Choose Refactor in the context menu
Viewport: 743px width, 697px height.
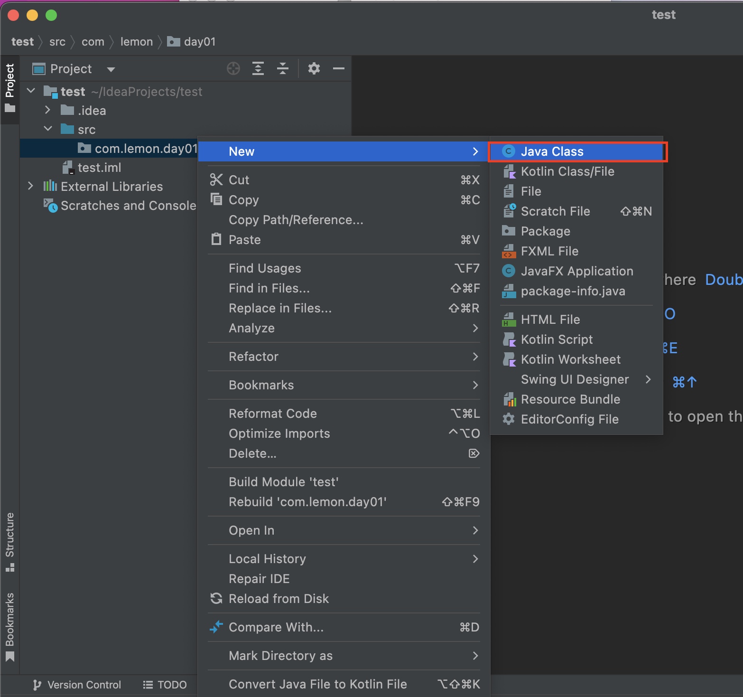(253, 357)
